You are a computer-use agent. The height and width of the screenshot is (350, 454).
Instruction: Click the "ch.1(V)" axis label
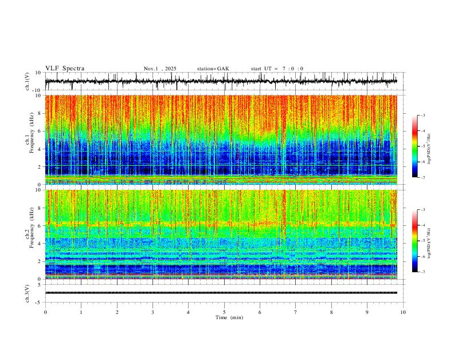(28, 81)
